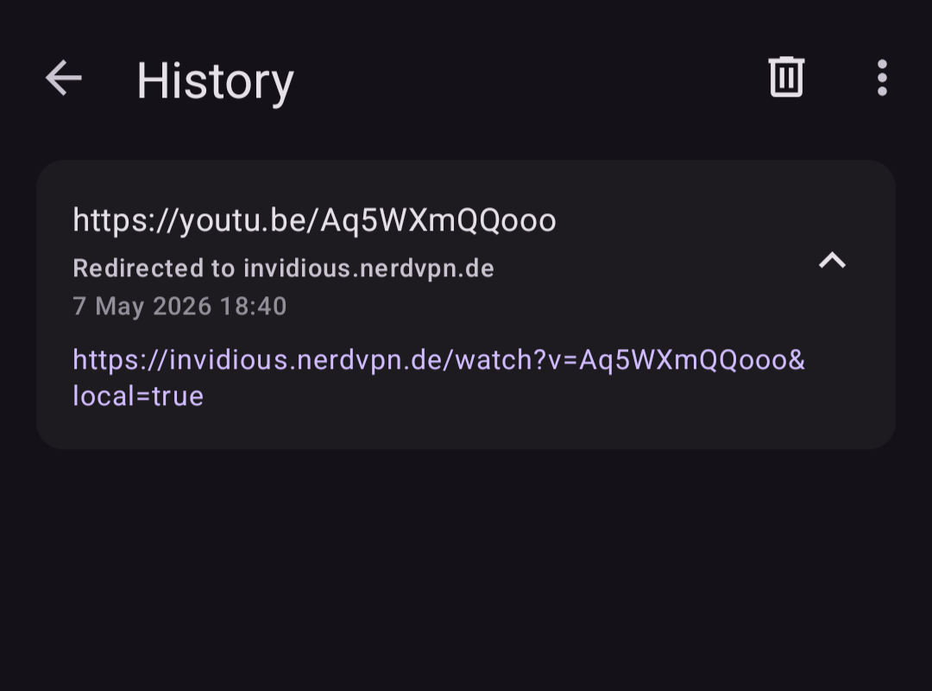Select the https://youtu.be/Aq5WXmQQooo entry title
This screenshot has height=691, width=932.
(x=314, y=220)
